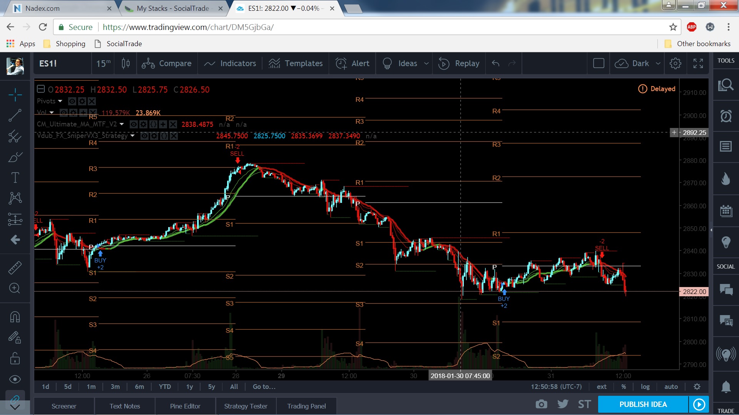Click the Alert clock icon

341,63
